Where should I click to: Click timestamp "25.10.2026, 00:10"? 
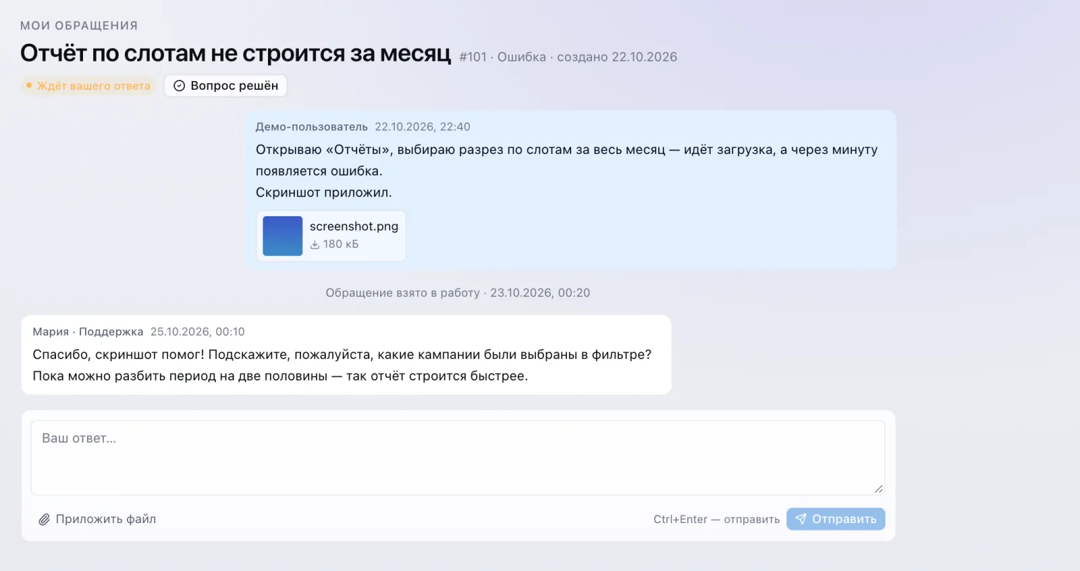tap(198, 332)
